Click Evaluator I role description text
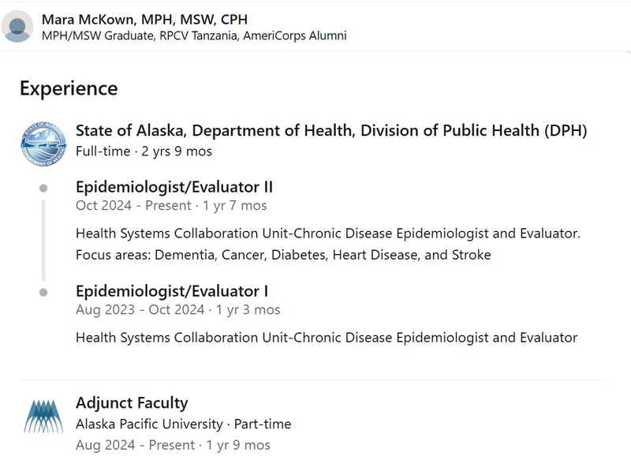Viewport: 631px width, 456px height. point(327,338)
